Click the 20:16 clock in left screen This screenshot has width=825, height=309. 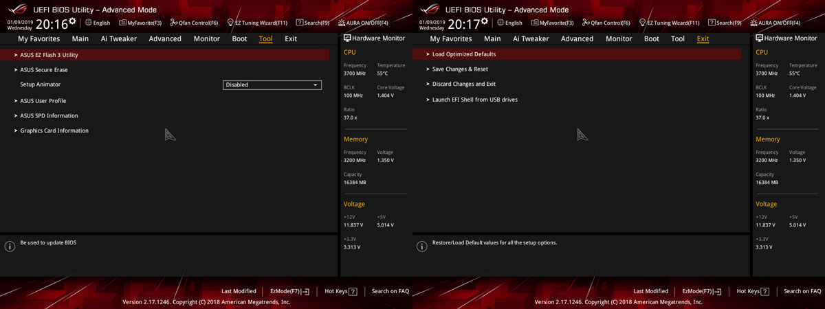52,25
